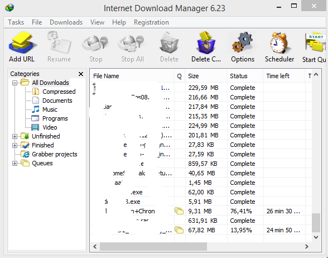The height and width of the screenshot is (258, 328).
Task: Select the row sized 216,66 MB
Action: [201, 97]
